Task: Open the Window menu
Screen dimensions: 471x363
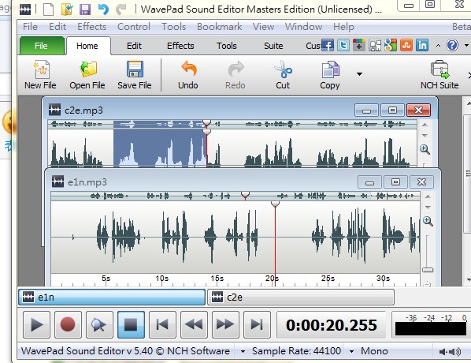Action: coord(303,27)
